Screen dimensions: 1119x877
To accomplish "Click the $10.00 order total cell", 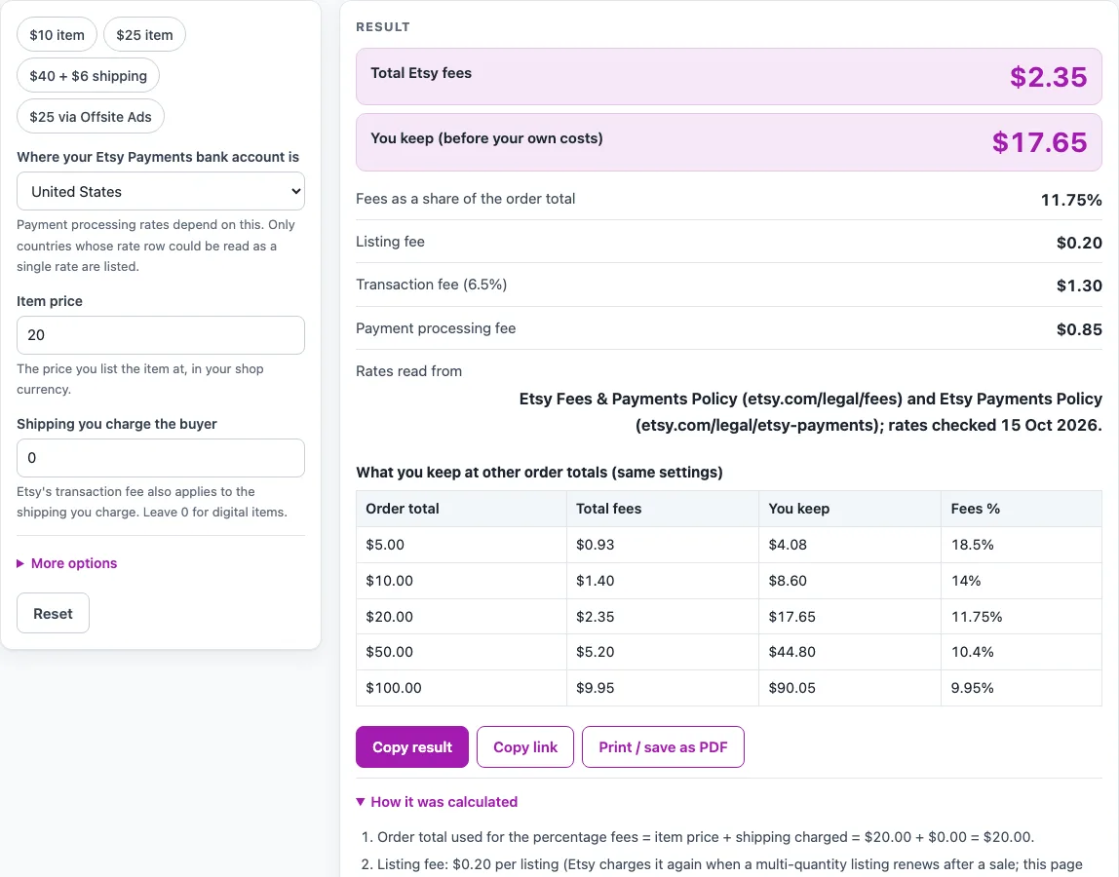I will 461,581.
